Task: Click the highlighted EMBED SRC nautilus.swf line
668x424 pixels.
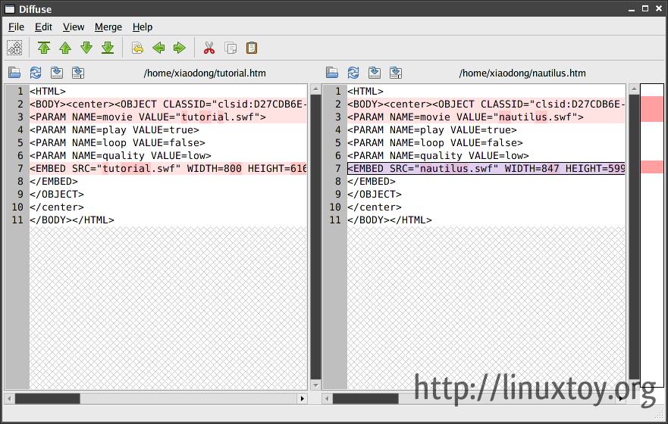Action: [486, 168]
